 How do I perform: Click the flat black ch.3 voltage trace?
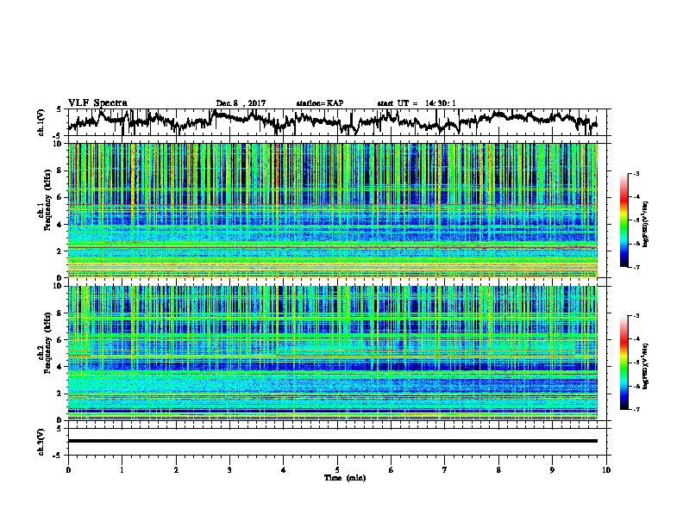(333, 441)
